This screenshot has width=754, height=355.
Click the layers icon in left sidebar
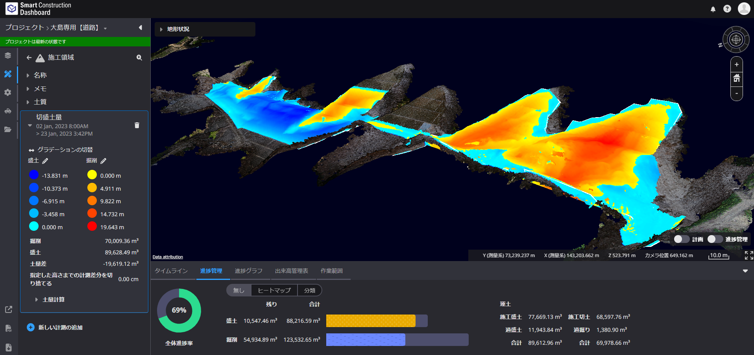pos(8,55)
